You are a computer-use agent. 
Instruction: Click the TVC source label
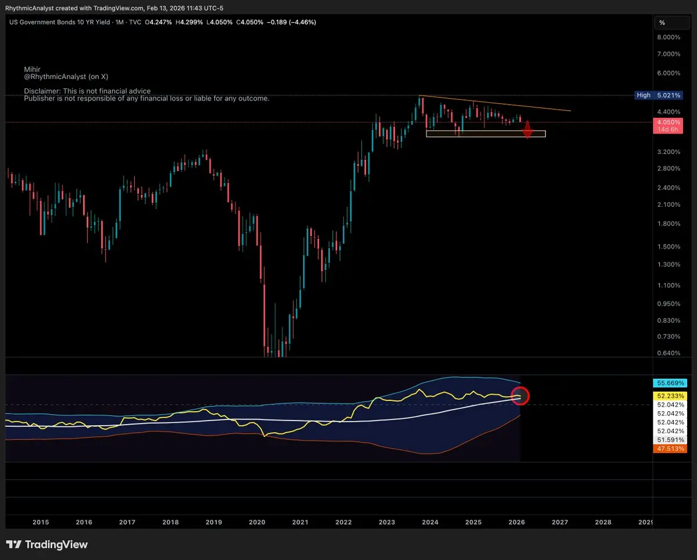[x=136, y=22]
